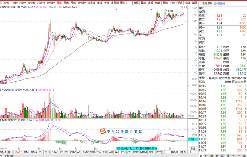
Task: Switch indicator to MACD
Action: (18, 152)
